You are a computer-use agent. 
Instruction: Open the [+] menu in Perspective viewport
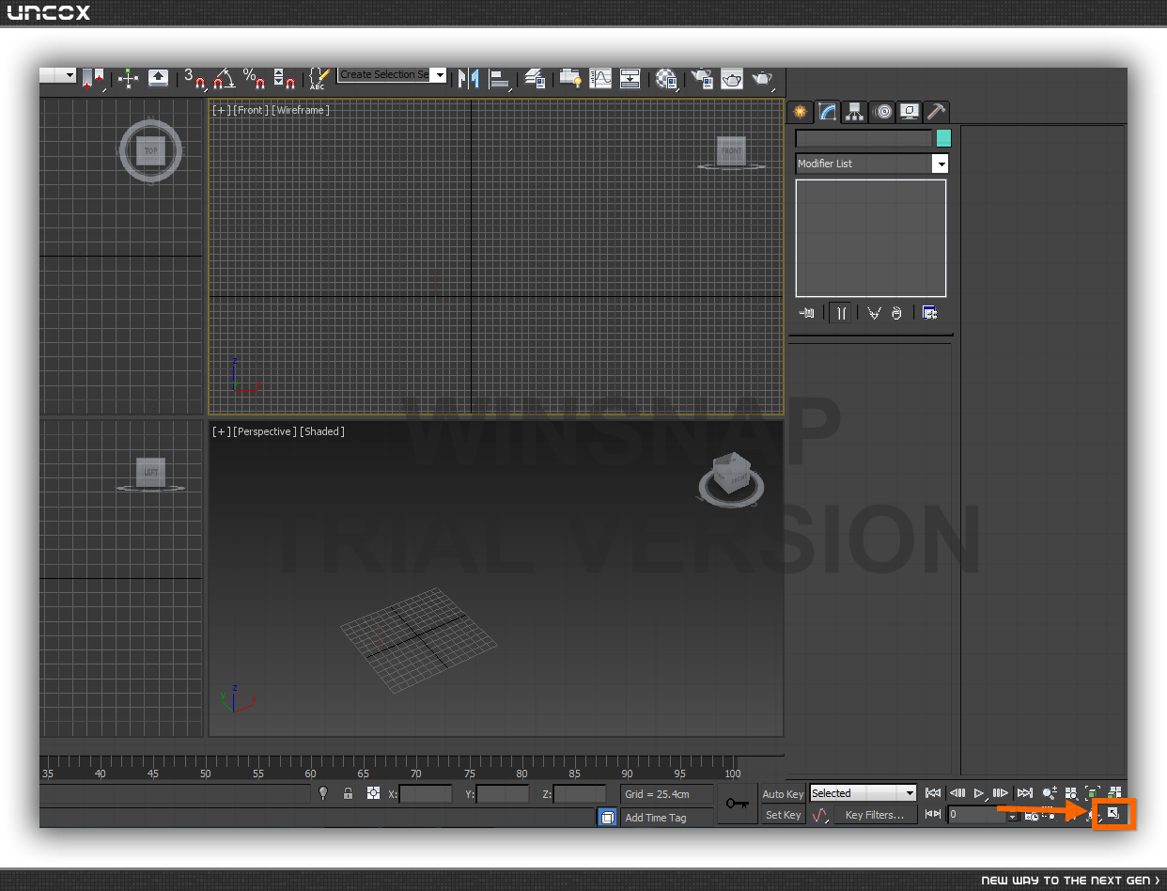coord(222,431)
